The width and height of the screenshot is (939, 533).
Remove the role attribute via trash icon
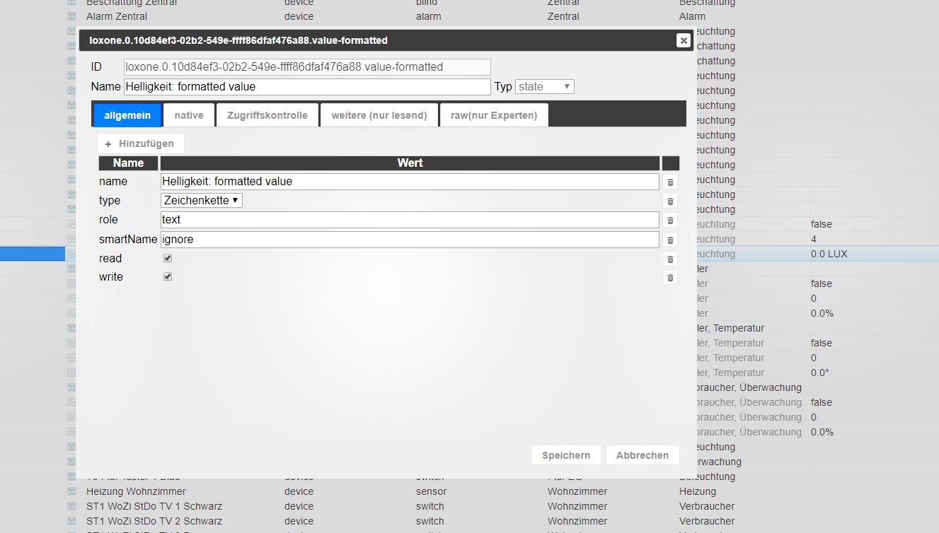pos(670,220)
